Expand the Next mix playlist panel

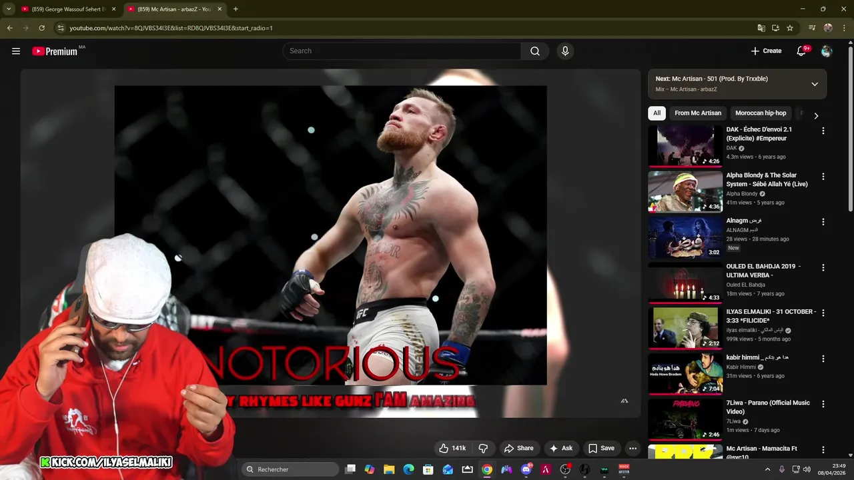[x=815, y=84]
